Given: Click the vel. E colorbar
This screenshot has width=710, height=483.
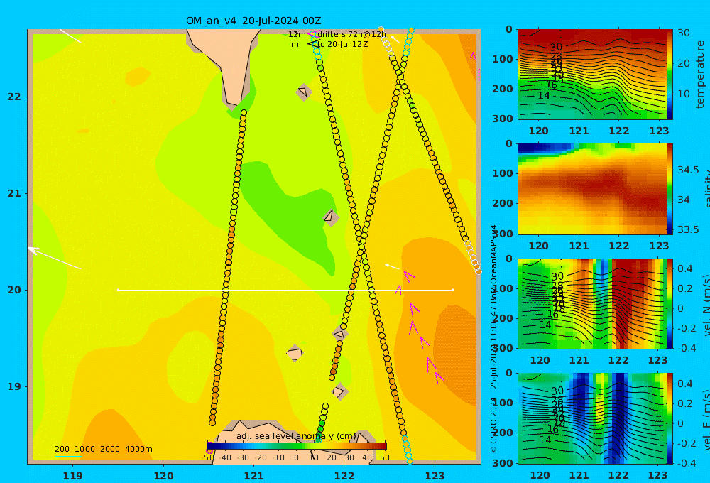Looking at the screenshot, I should pyautogui.click(x=670, y=418).
